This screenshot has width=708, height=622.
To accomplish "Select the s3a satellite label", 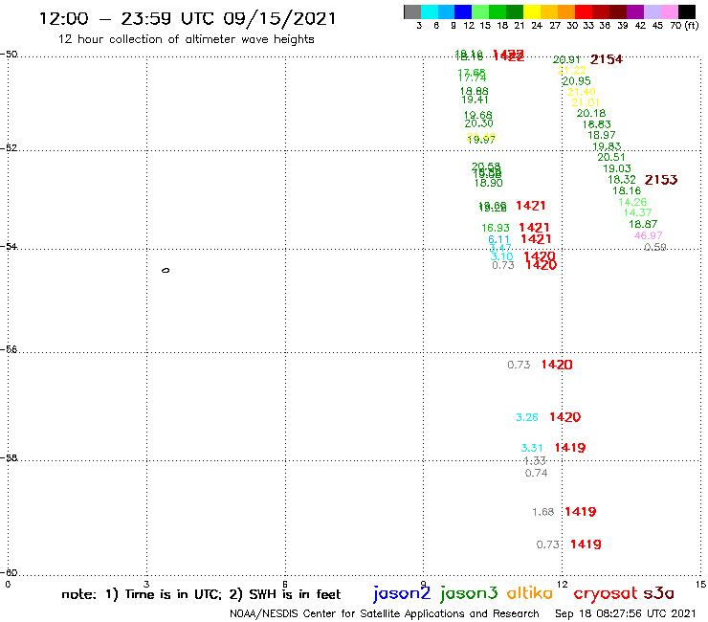I will (659, 593).
